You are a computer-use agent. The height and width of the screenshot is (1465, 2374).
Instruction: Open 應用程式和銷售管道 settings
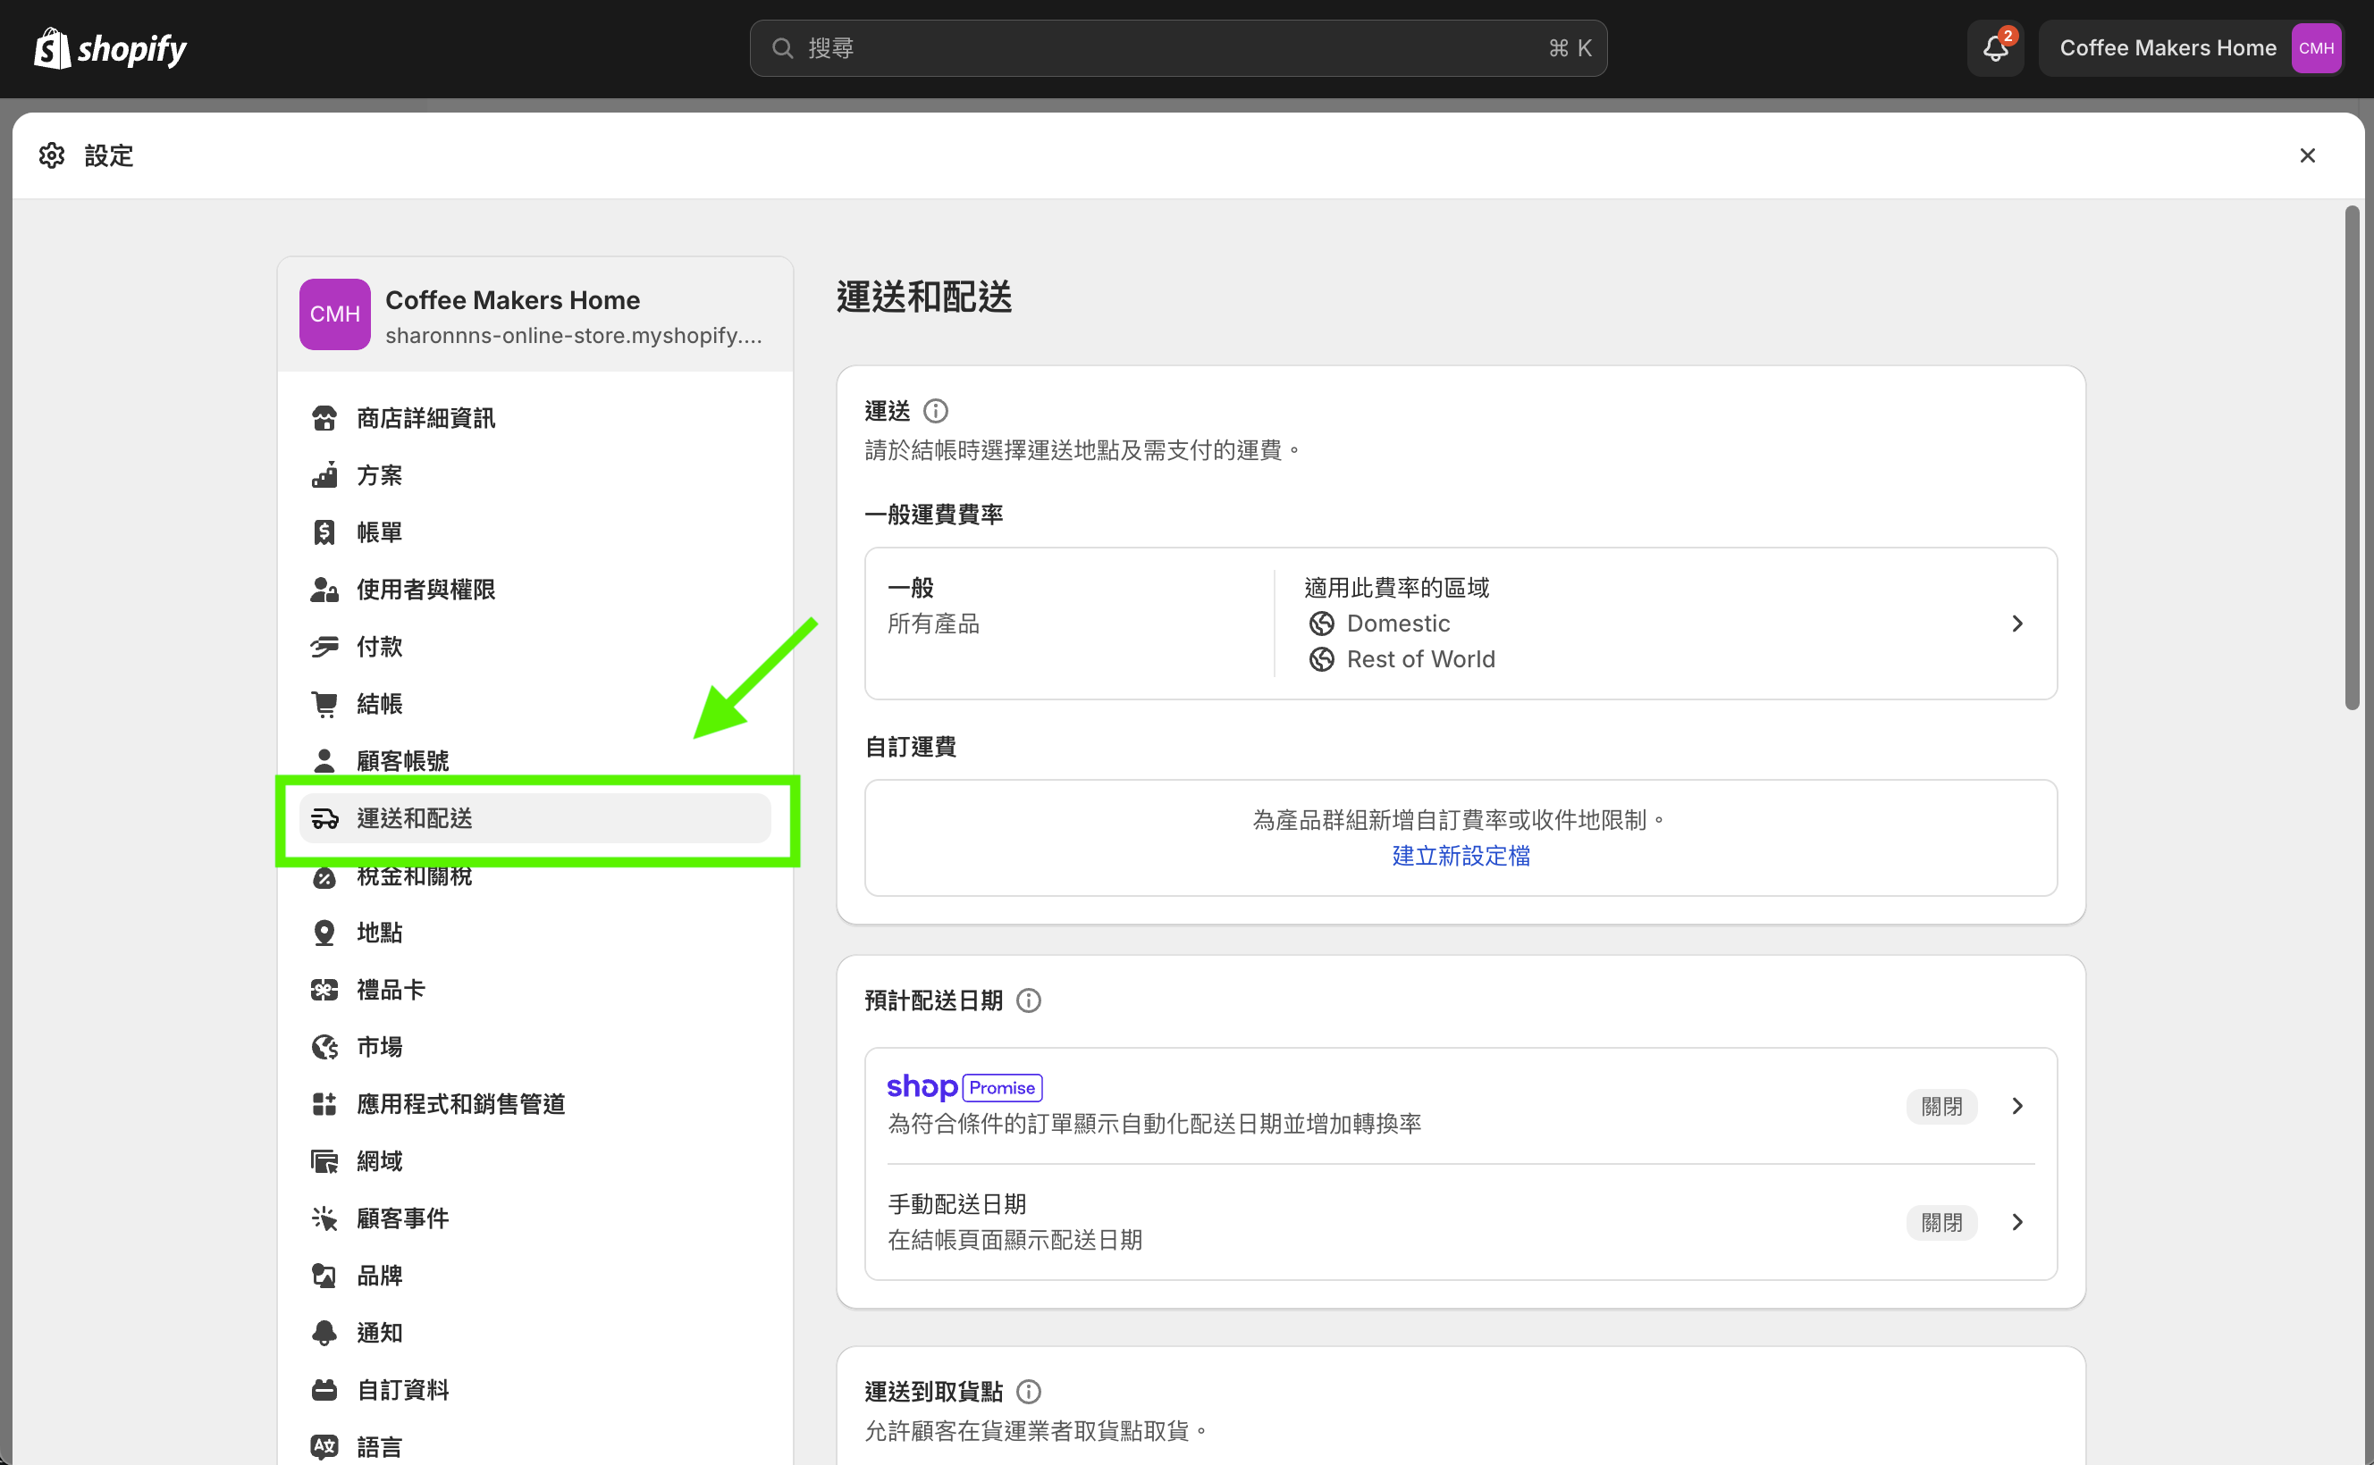tap(535, 1105)
